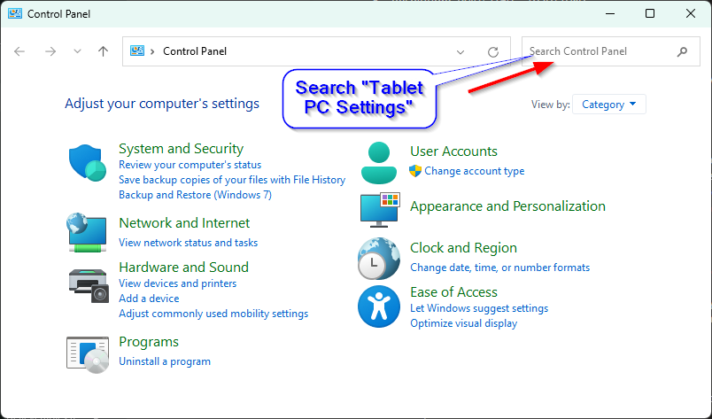Click Change date, time, or number formats
Image resolution: width=712 pixels, height=419 pixels.
[x=500, y=268]
